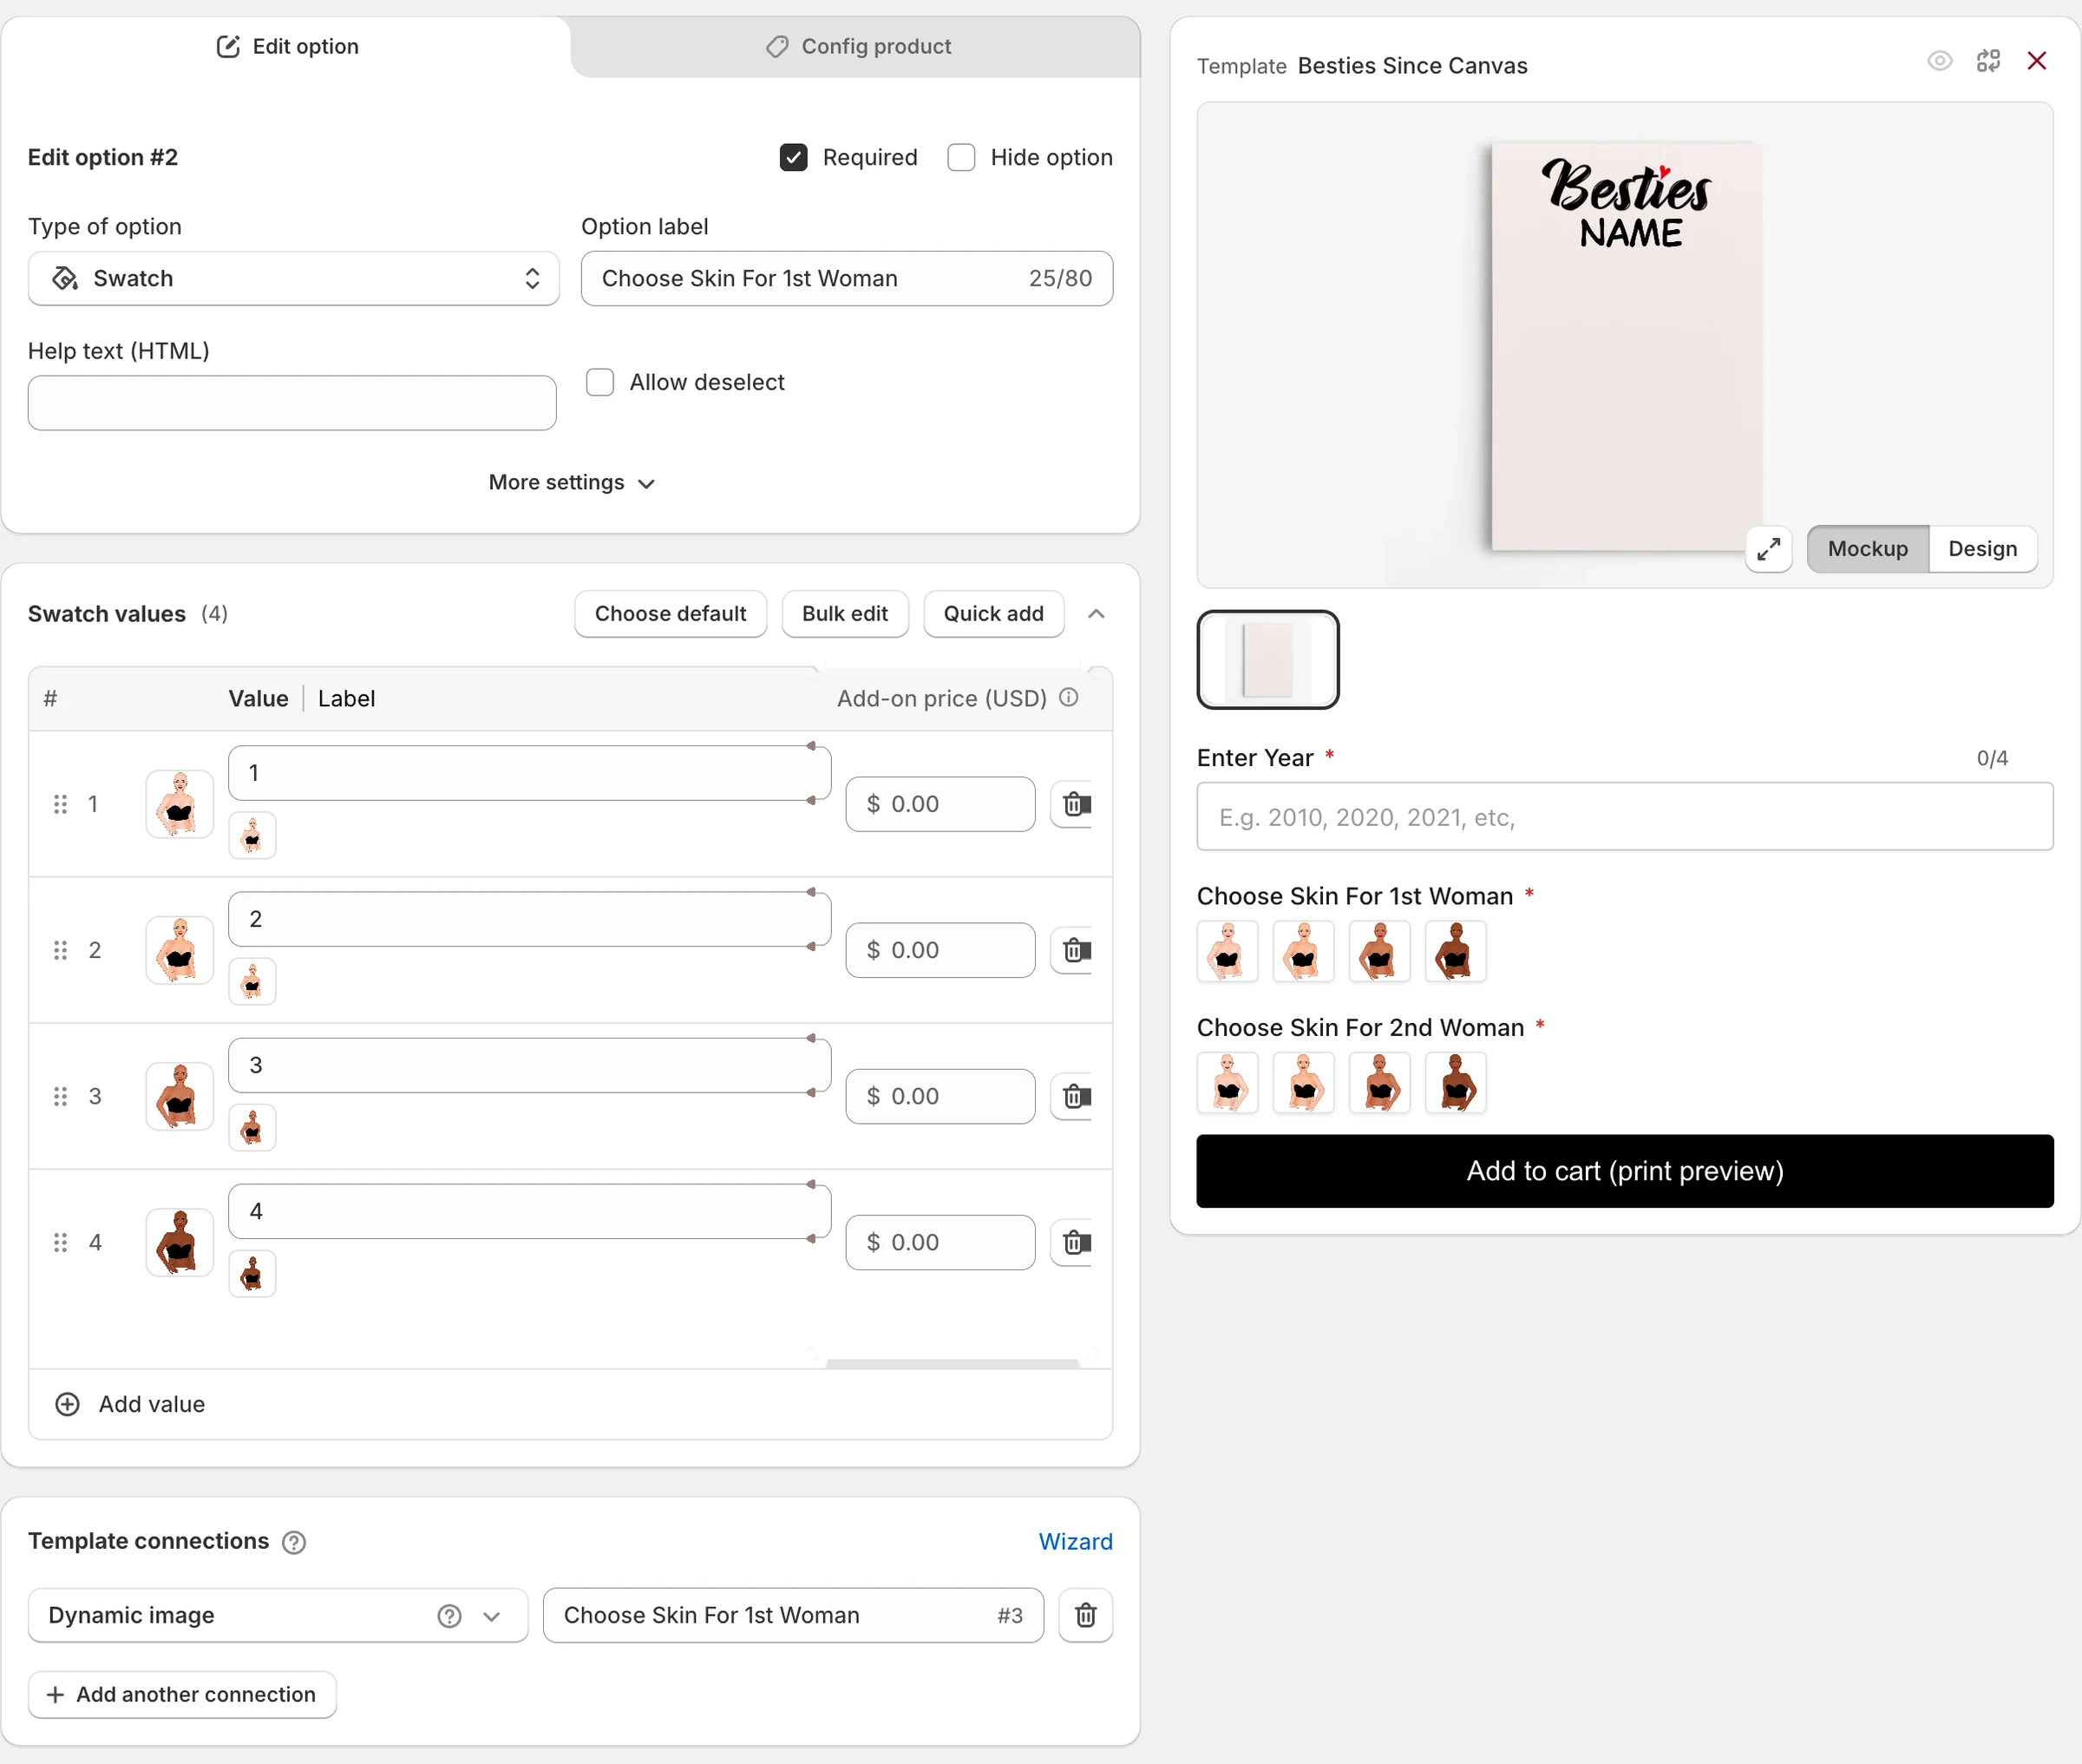
Task: Switch to the Edit option tab
Action: tap(287, 47)
